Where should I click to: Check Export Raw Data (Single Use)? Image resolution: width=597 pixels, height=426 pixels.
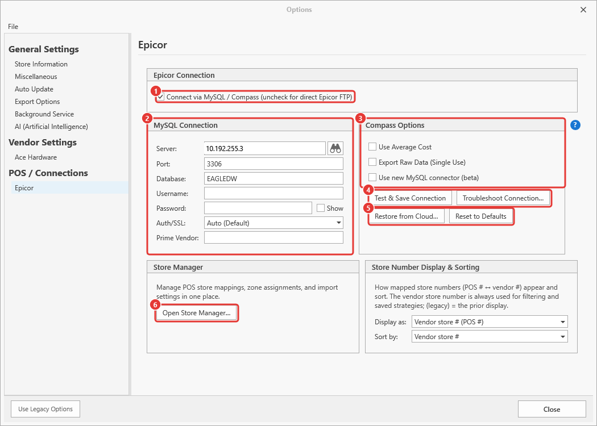point(372,162)
